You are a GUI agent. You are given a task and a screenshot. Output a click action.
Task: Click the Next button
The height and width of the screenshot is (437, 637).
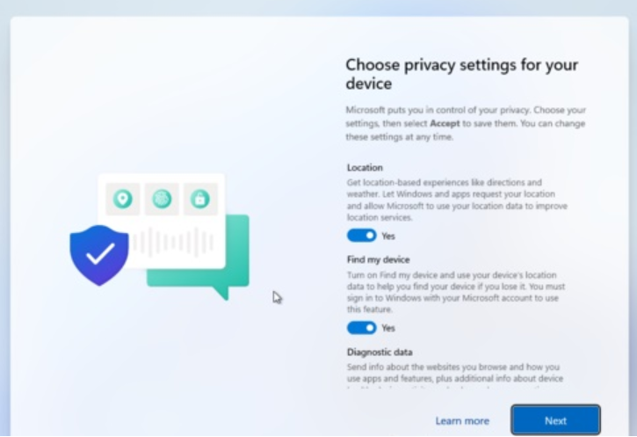point(555,421)
